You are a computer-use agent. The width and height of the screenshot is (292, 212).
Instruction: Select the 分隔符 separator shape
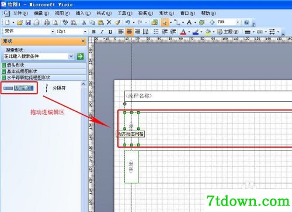55,88
